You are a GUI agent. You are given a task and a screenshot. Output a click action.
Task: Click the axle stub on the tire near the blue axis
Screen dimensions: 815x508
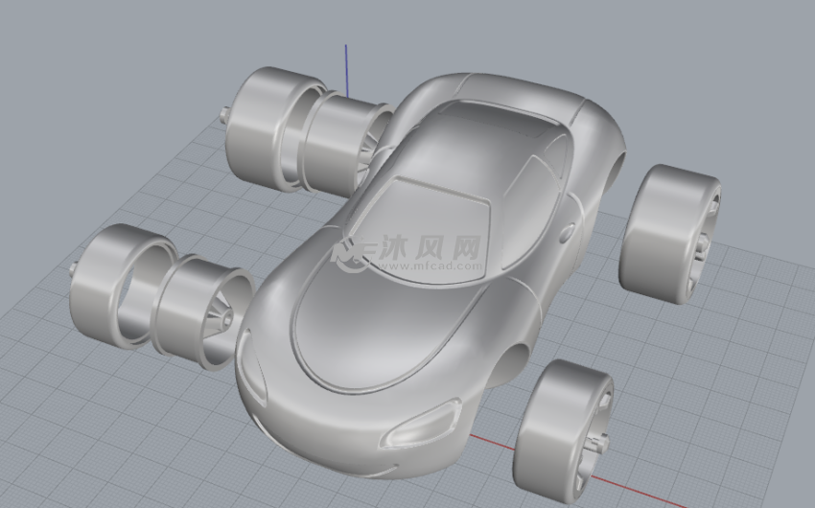click(x=225, y=115)
